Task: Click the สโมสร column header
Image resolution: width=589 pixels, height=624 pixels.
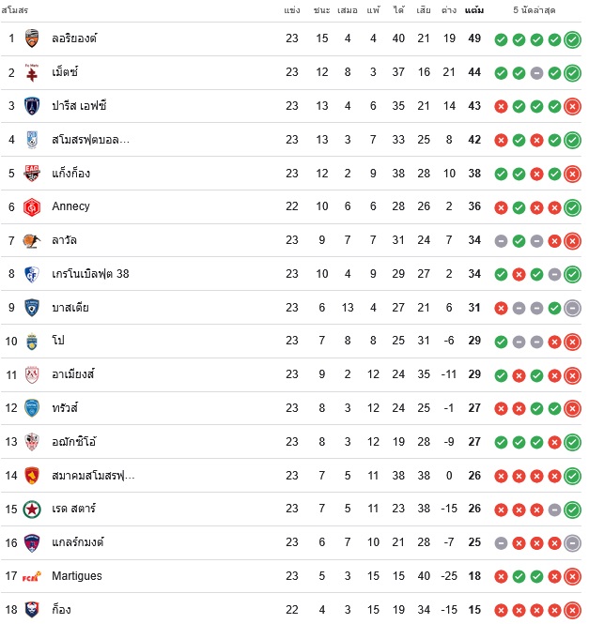Action: (x=15, y=10)
